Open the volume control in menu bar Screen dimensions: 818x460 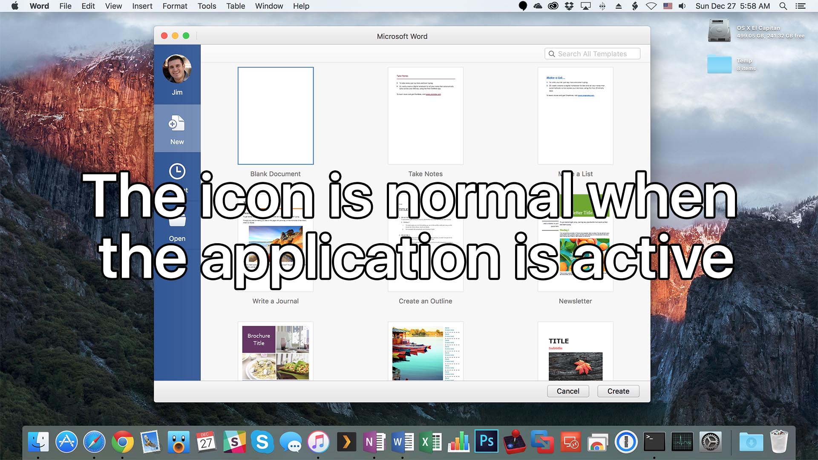682,6
